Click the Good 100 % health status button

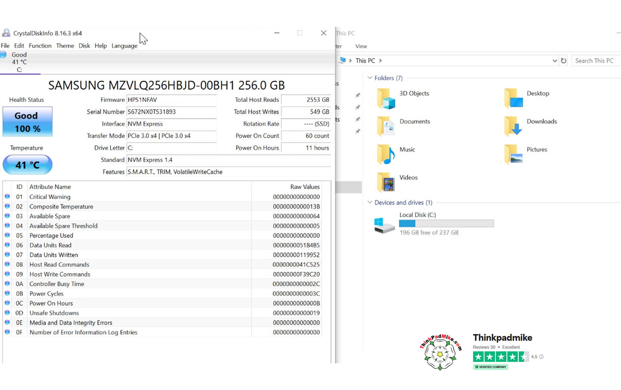tap(28, 122)
